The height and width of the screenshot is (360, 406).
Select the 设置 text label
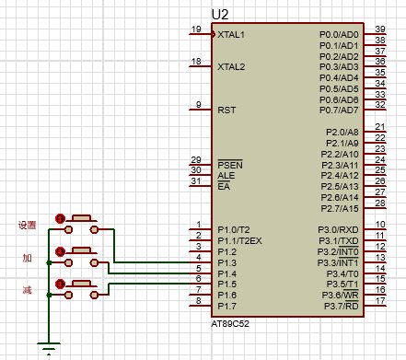point(28,226)
